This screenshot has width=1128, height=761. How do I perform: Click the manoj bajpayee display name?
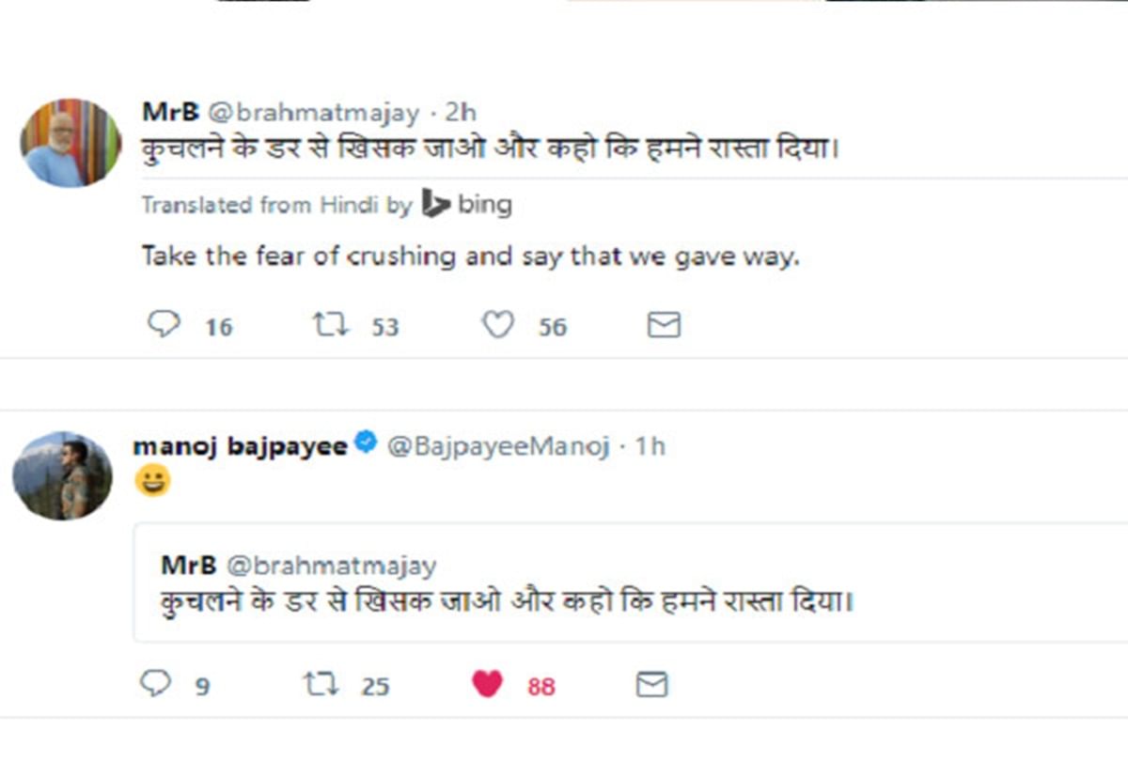[x=240, y=445]
